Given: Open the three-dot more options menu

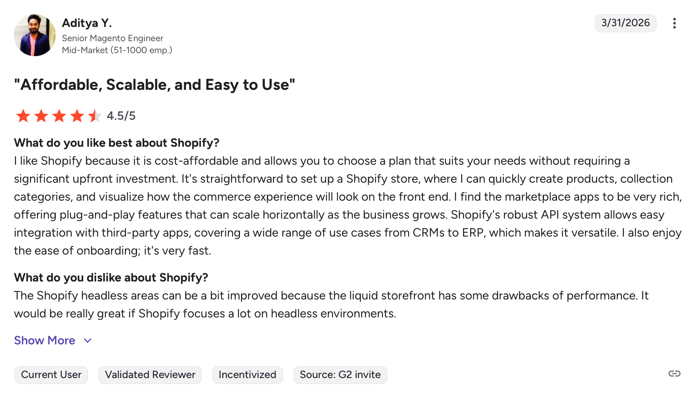Looking at the screenshot, I should 674,23.
